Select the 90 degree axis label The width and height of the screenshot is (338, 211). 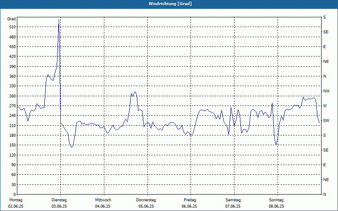pyautogui.click(x=14, y=165)
